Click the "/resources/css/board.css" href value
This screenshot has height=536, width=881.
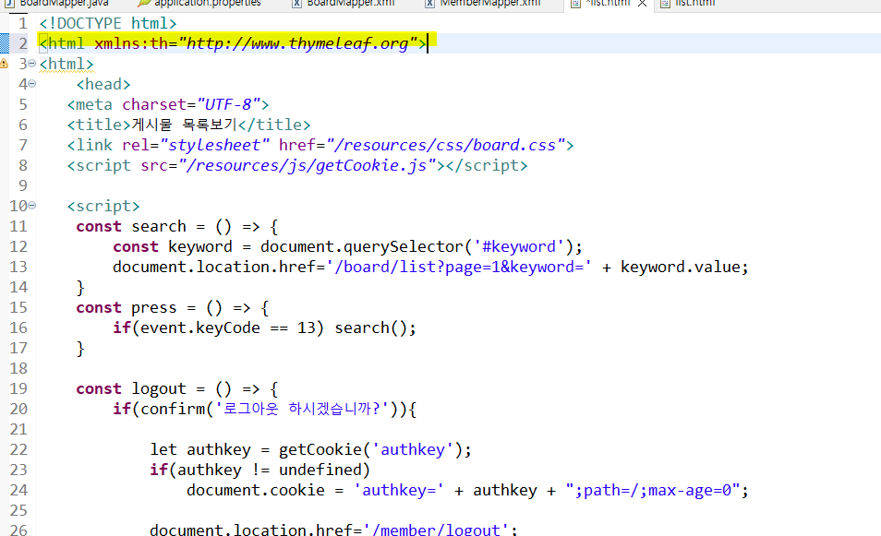tap(446, 145)
